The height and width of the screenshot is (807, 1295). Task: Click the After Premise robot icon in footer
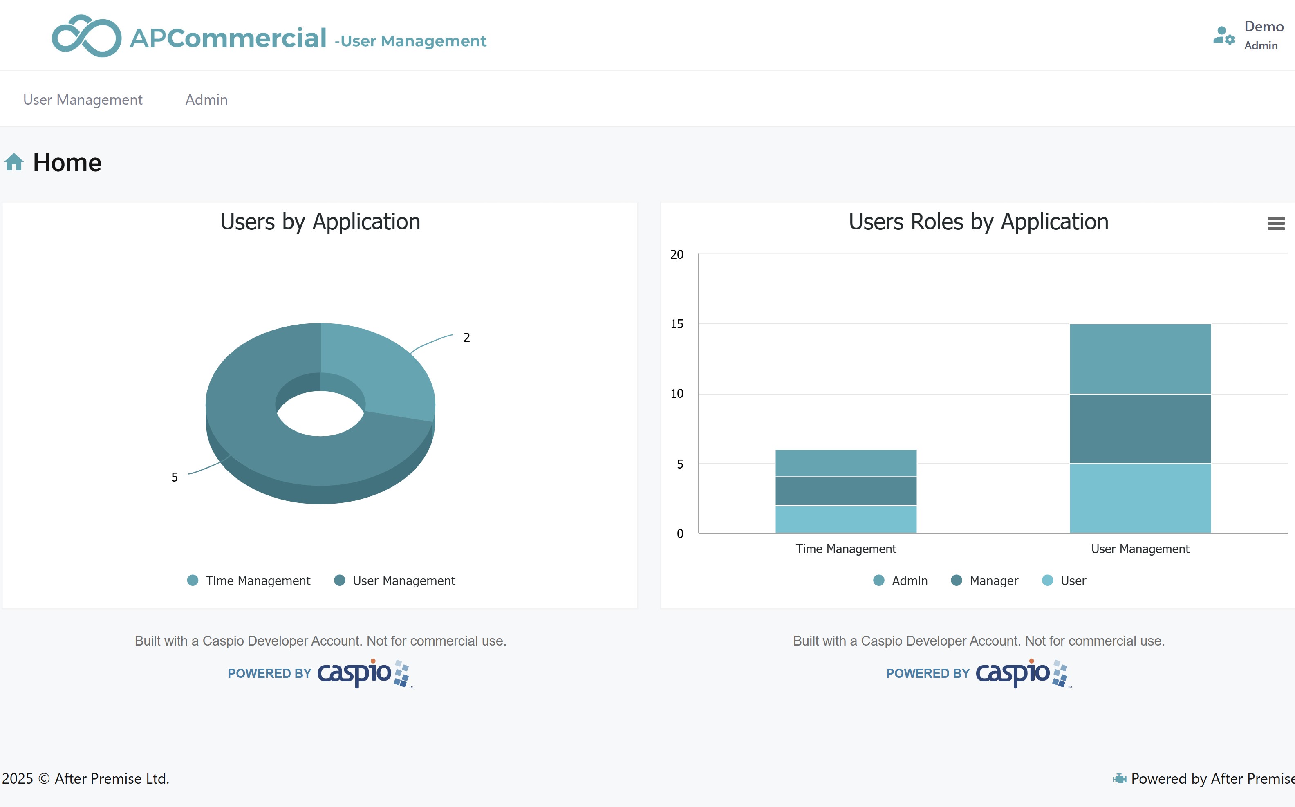(x=1120, y=779)
